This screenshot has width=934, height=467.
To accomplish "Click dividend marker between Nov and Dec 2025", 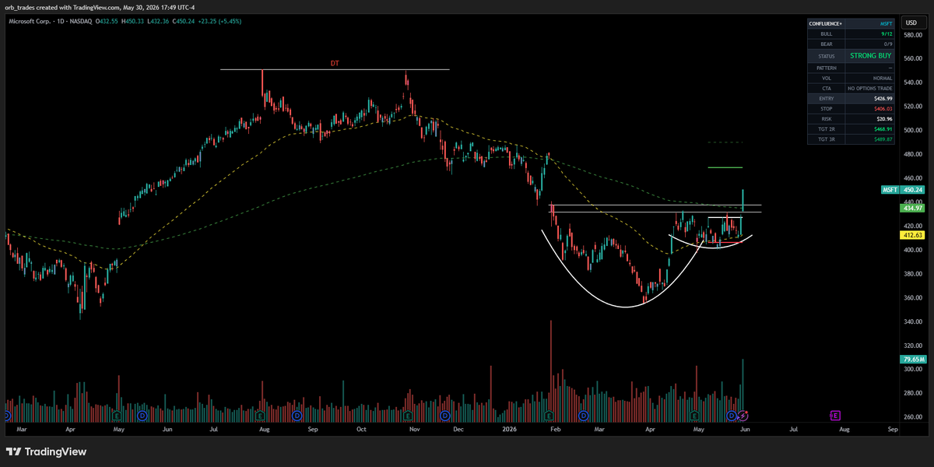I will 445,415.
